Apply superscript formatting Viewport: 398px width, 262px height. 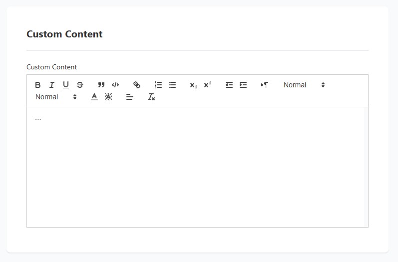[208, 85]
